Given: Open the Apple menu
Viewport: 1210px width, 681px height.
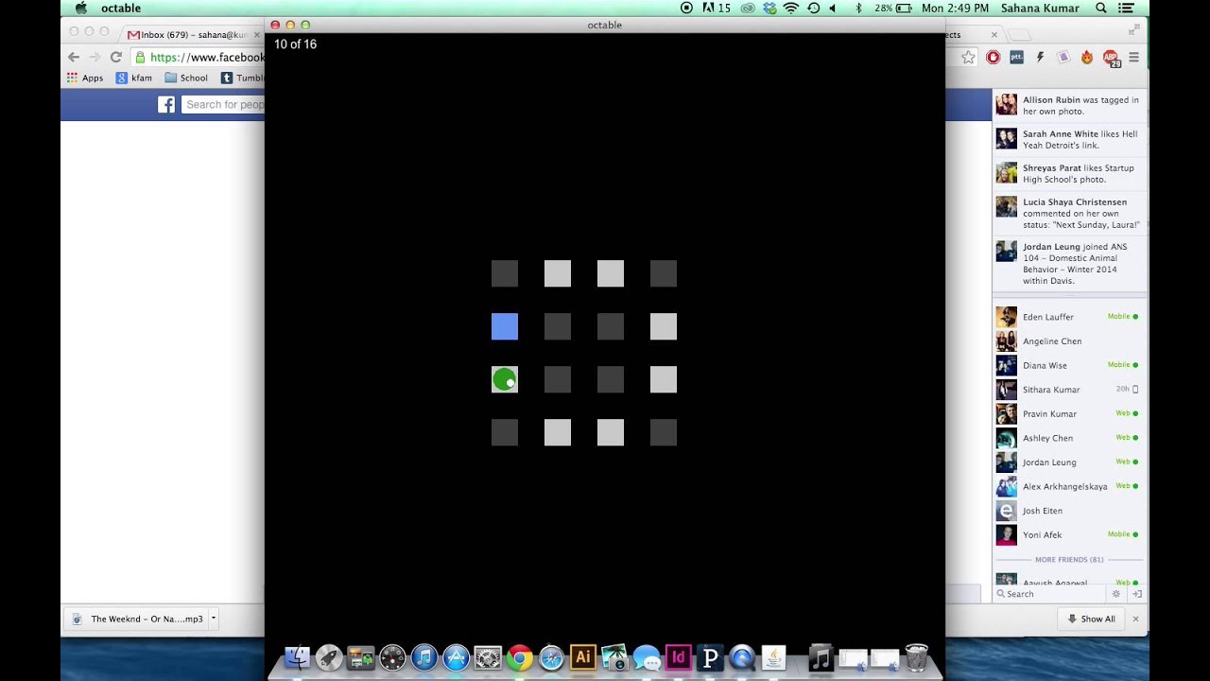Looking at the screenshot, I should coord(81,8).
